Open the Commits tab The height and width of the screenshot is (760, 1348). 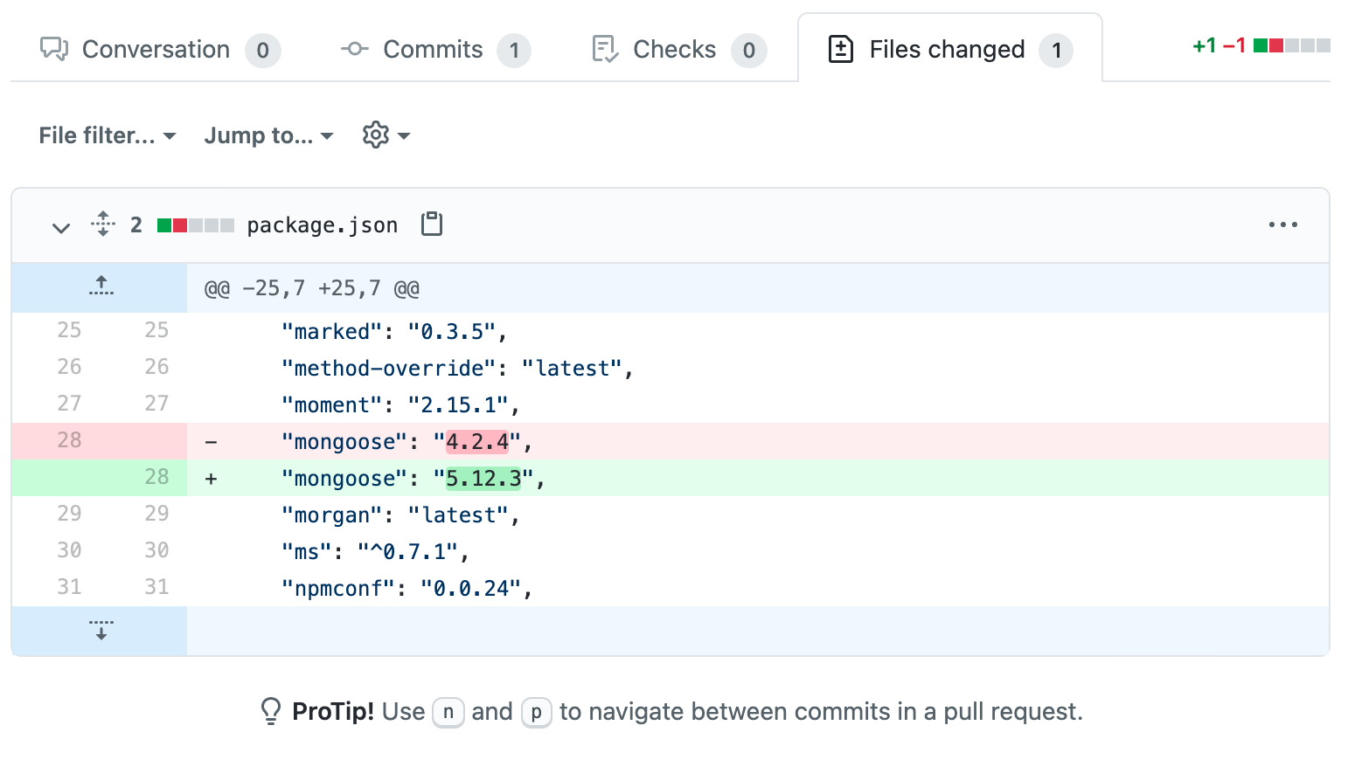[x=433, y=49]
